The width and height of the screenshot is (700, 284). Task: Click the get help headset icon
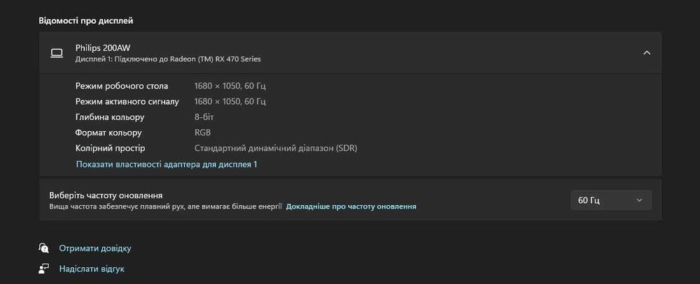(x=43, y=248)
